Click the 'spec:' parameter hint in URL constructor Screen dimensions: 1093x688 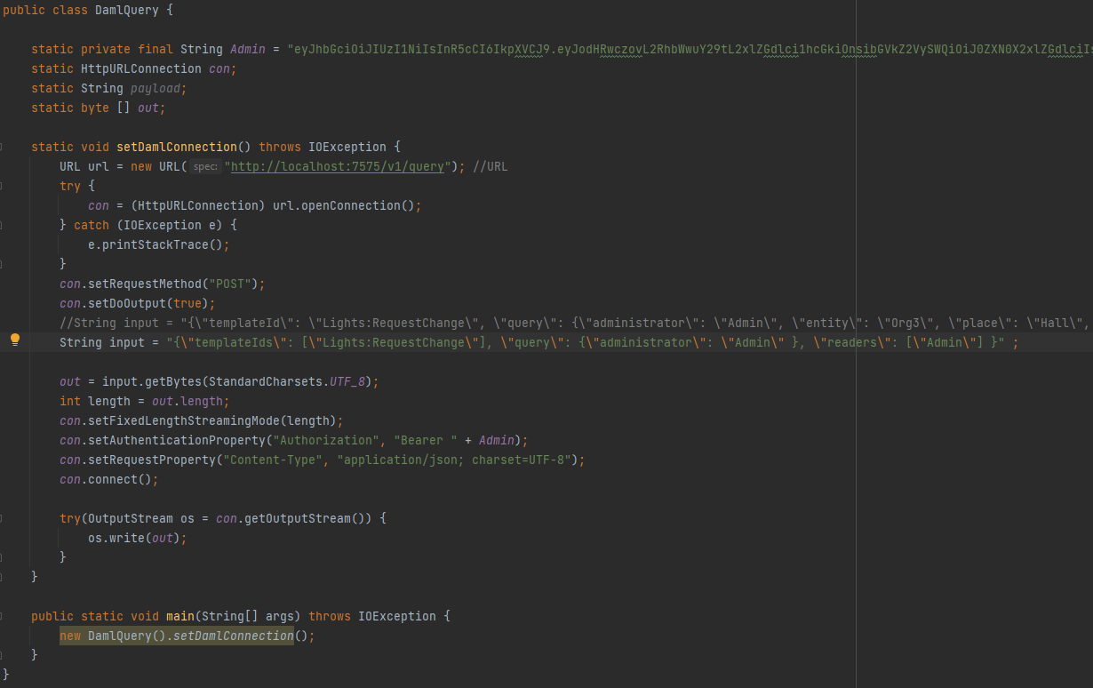click(x=205, y=167)
